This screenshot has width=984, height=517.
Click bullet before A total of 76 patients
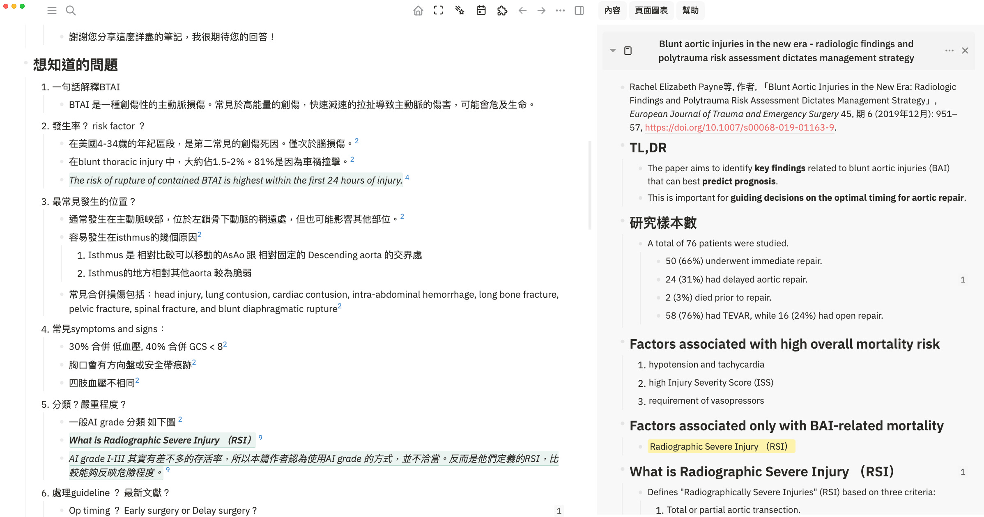[641, 244]
